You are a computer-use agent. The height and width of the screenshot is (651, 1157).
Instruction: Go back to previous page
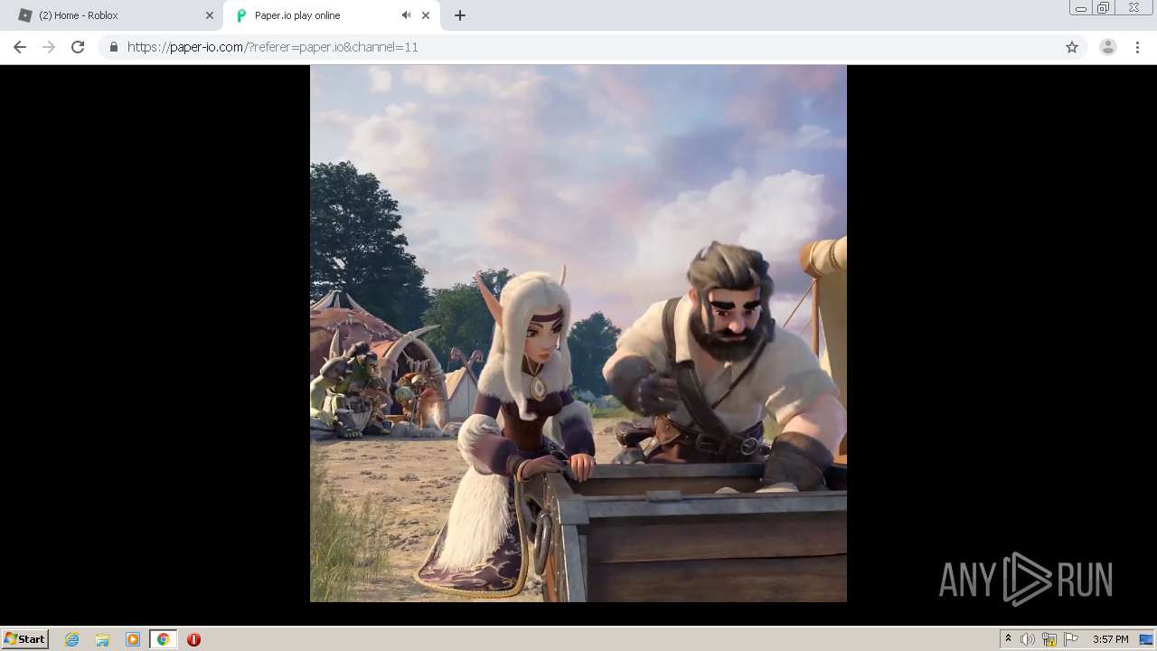click(20, 47)
